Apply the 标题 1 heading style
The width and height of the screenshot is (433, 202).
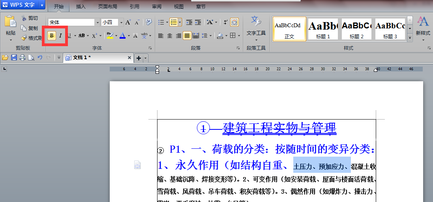point(323,29)
